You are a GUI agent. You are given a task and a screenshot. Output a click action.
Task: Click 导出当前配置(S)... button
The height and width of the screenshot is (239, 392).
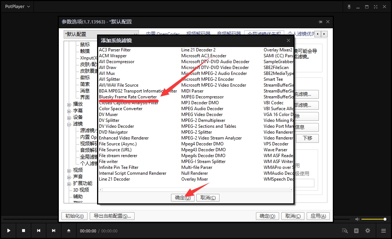(112, 216)
